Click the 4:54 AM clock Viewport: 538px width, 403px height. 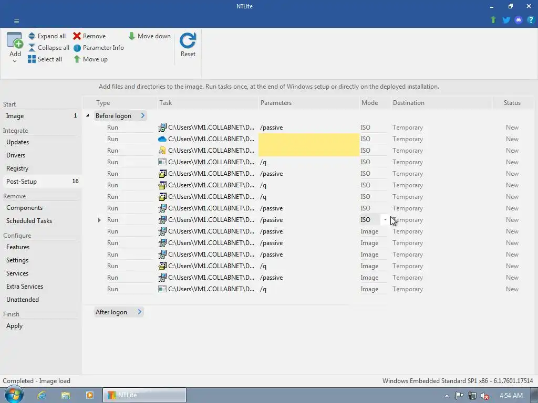pyautogui.click(x=511, y=396)
